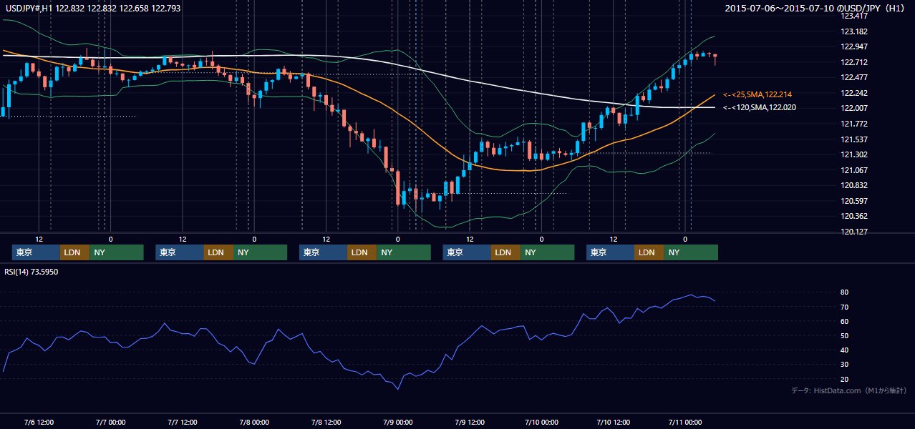
Task: Select the 7/10 12:00 date label
Action: pyautogui.click(x=613, y=422)
